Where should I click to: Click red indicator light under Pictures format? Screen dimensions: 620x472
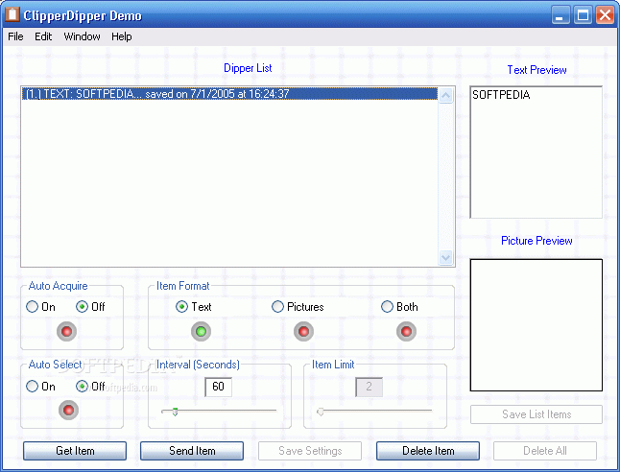303,331
